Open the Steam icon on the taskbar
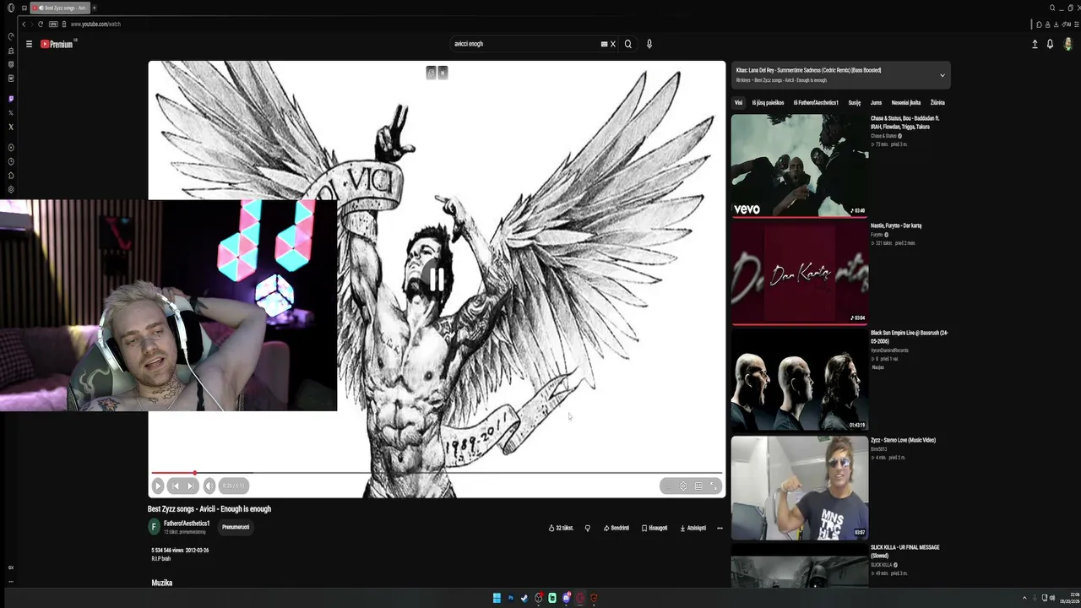The height and width of the screenshot is (608, 1081). tap(524, 598)
